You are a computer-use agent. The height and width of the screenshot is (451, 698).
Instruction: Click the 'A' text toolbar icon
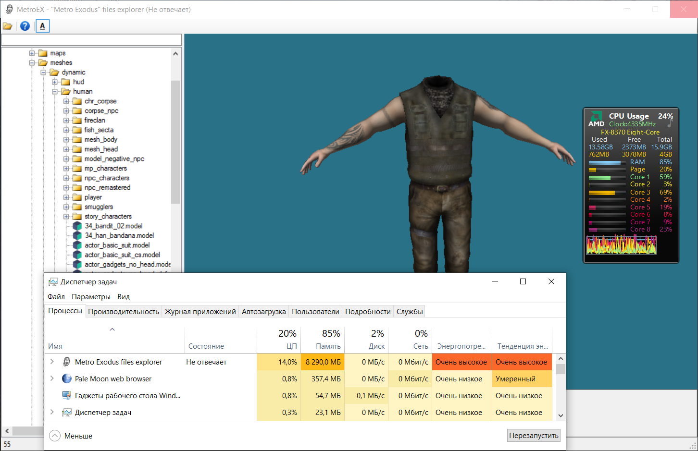[x=42, y=26]
